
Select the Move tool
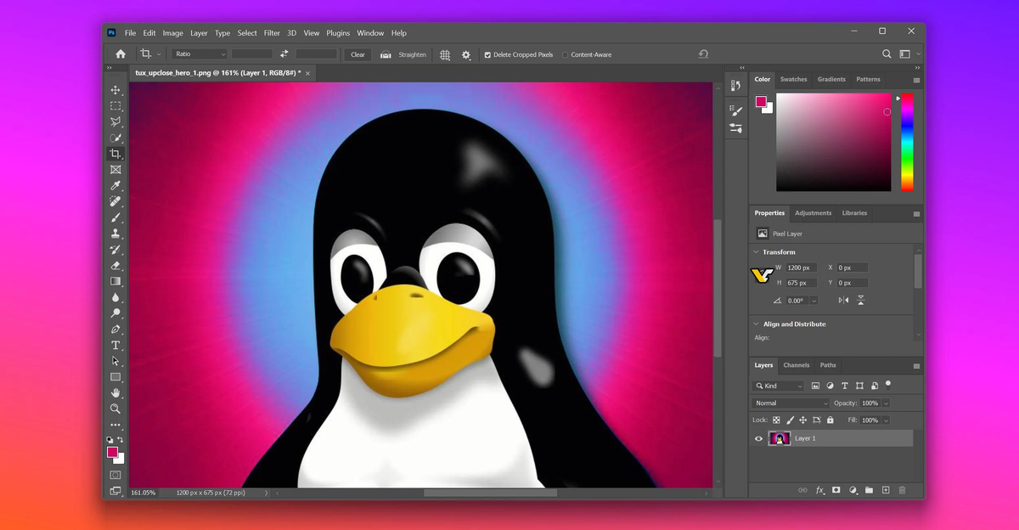pos(115,90)
